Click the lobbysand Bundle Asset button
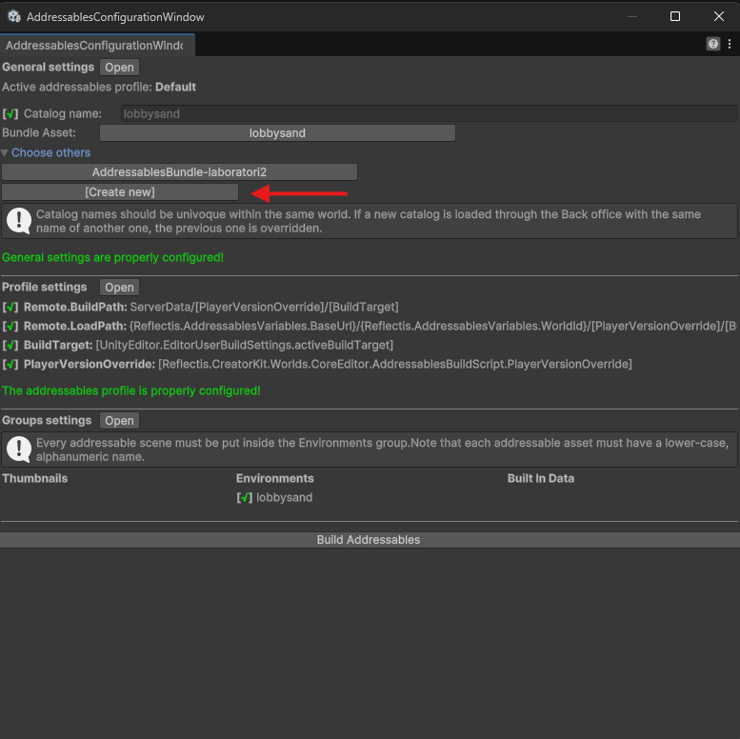The height and width of the screenshot is (739, 740). pyautogui.click(x=277, y=133)
